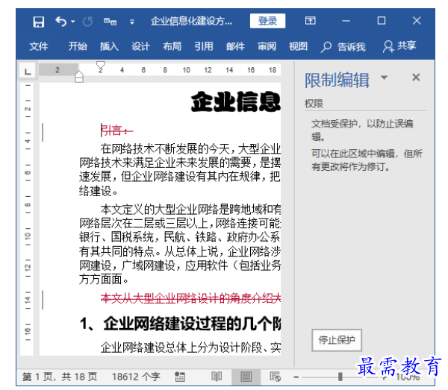Click the 限制编辑 pane title
The height and width of the screenshot is (390, 448).
coord(337,80)
